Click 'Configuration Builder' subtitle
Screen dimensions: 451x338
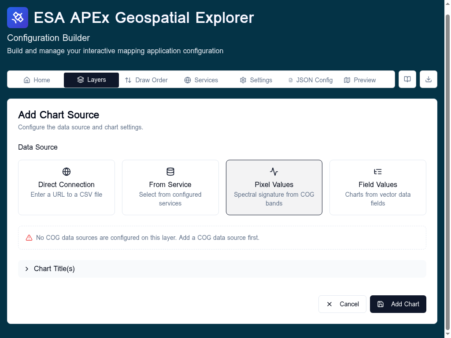click(x=48, y=38)
